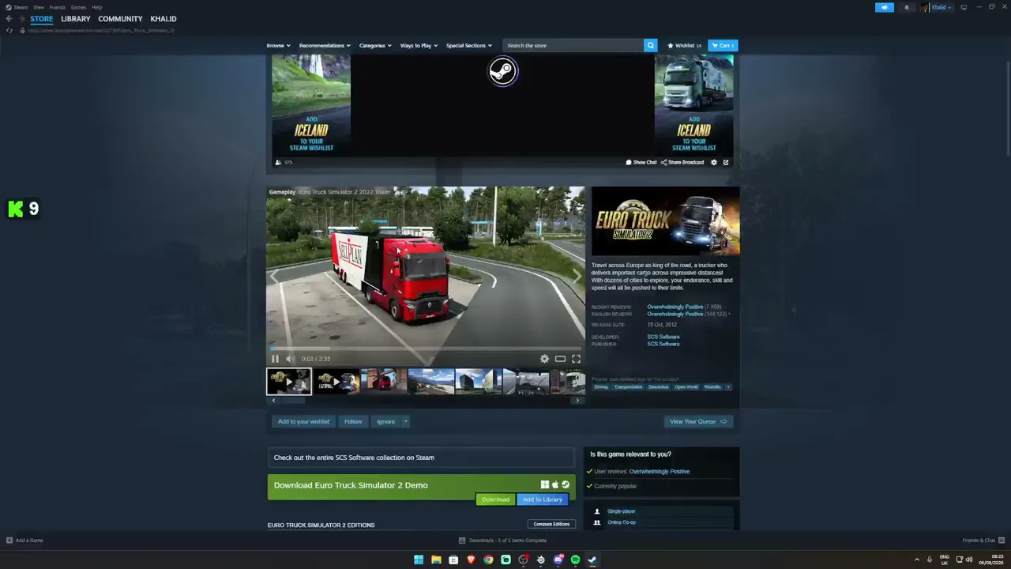Screen dimensions: 1011x569
Task: Open the Wishlist page
Action: [x=684, y=46]
